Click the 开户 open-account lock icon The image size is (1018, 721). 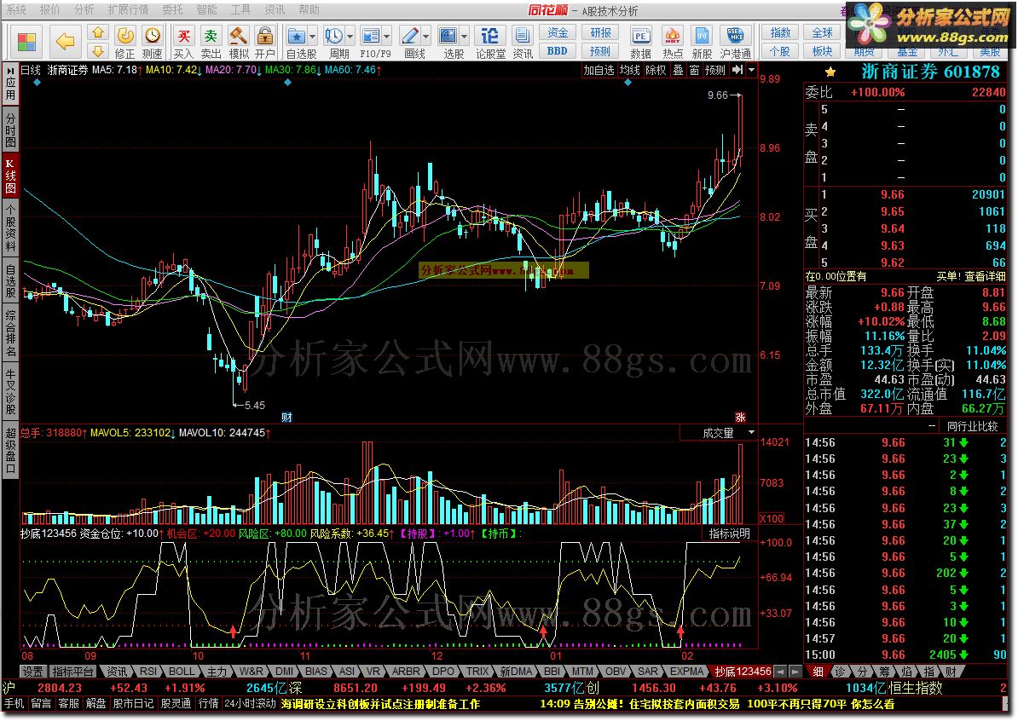265,43
